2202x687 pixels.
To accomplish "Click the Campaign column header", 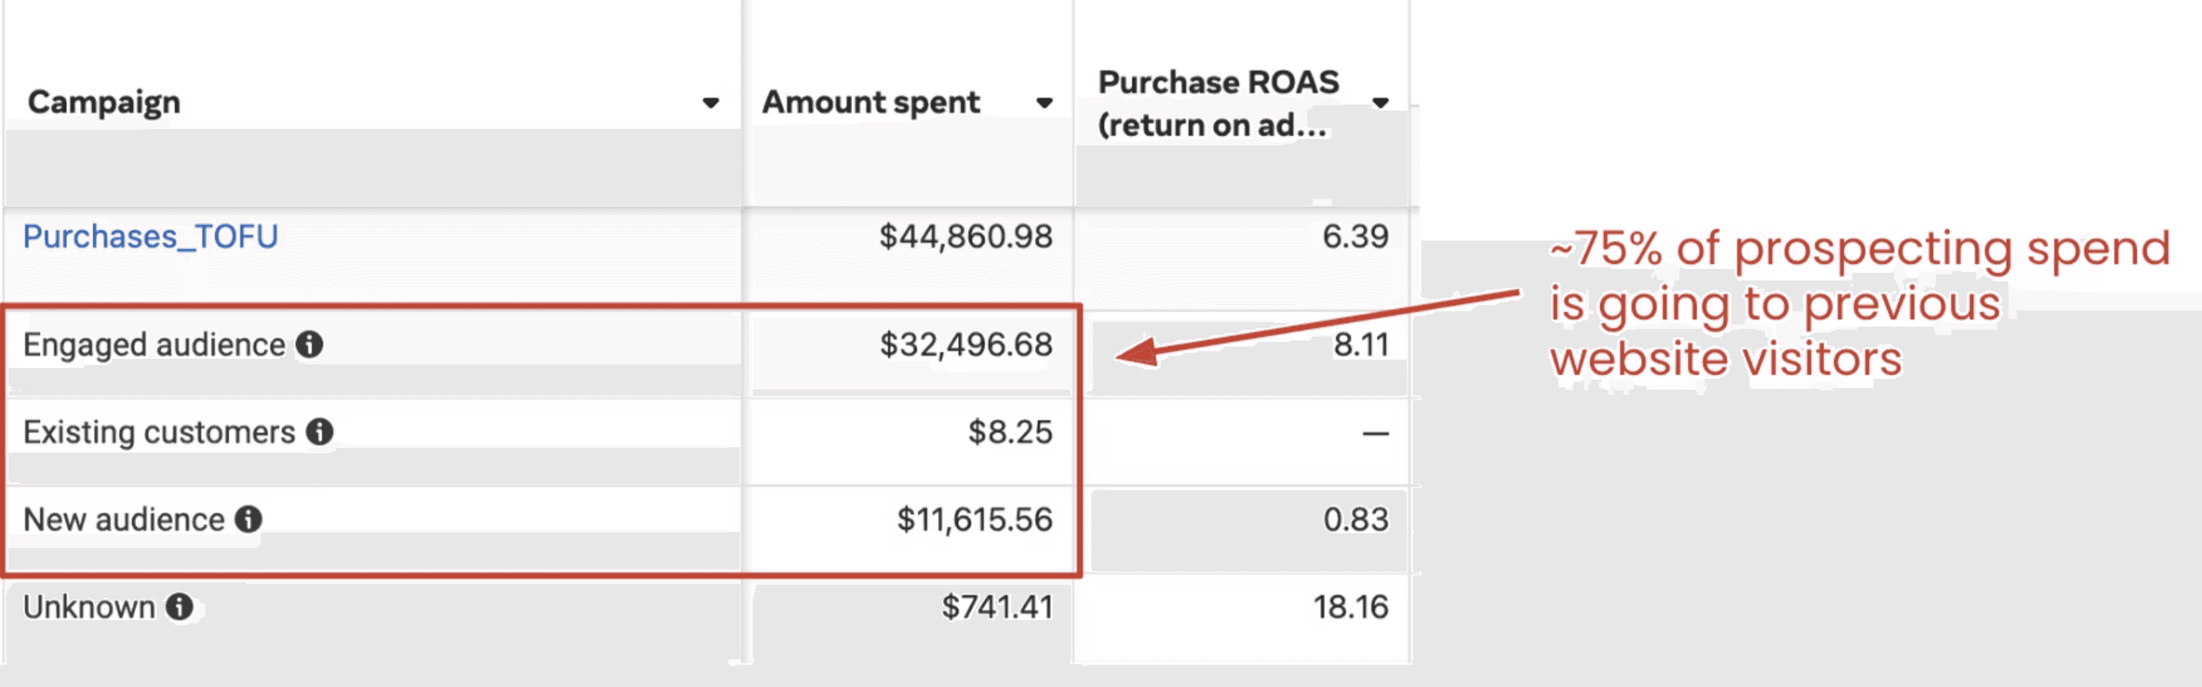I will (x=104, y=102).
